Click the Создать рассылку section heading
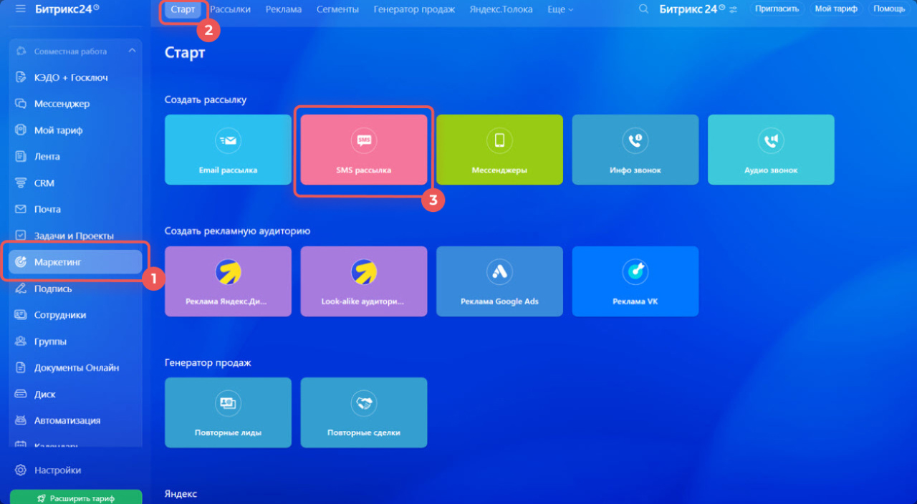The width and height of the screenshot is (917, 504). click(206, 100)
